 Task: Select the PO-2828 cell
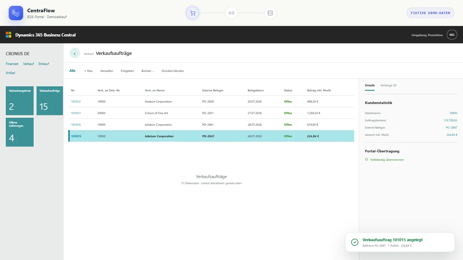point(208,101)
